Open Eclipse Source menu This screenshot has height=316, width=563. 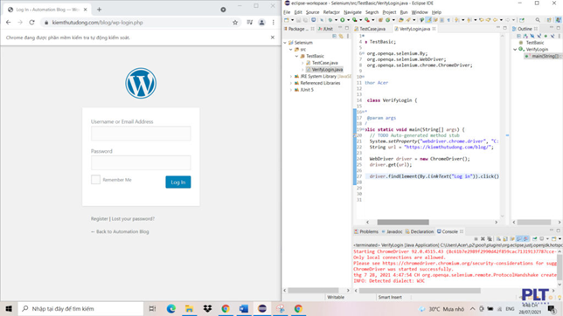click(x=312, y=12)
